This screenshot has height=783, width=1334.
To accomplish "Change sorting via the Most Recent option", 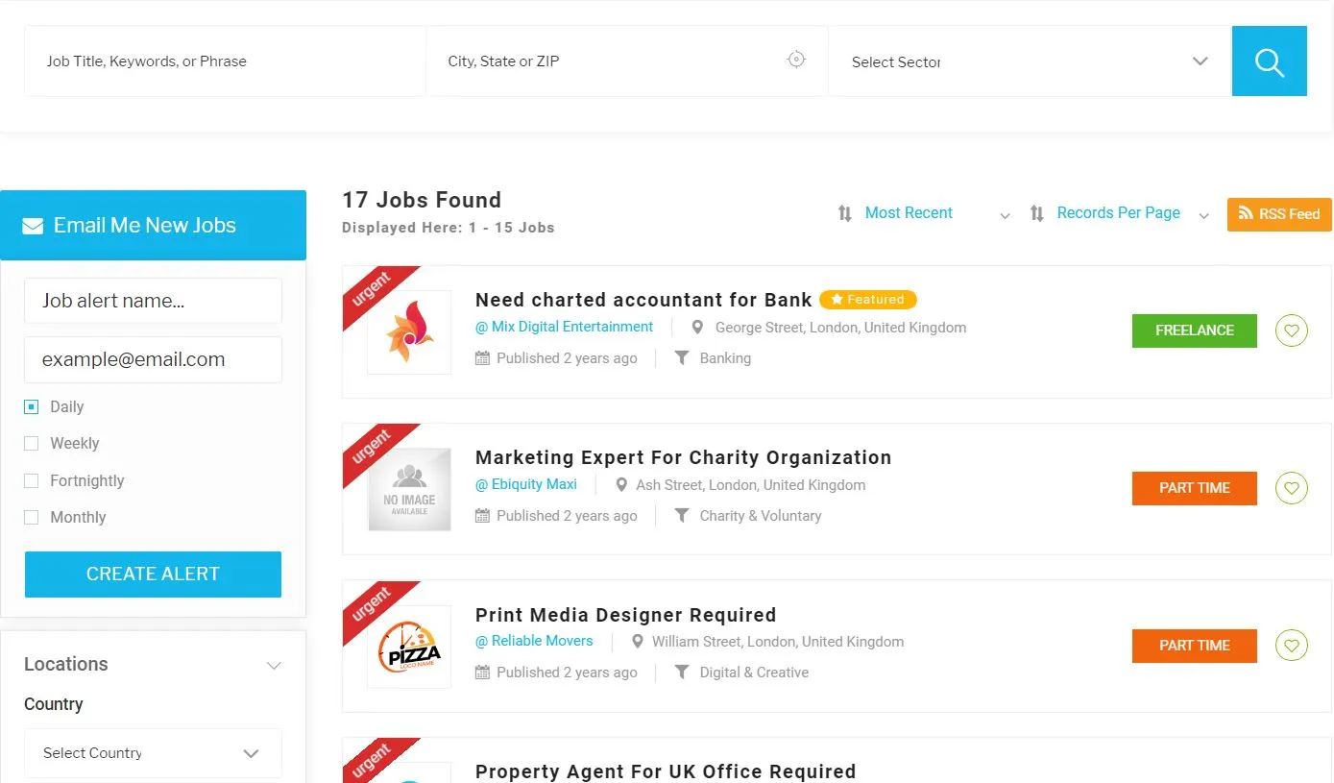I will [909, 212].
